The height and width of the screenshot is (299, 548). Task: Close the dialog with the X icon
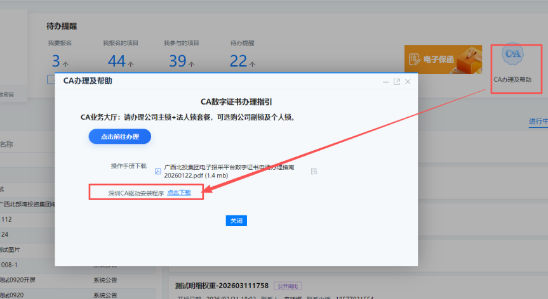(408, 82)
